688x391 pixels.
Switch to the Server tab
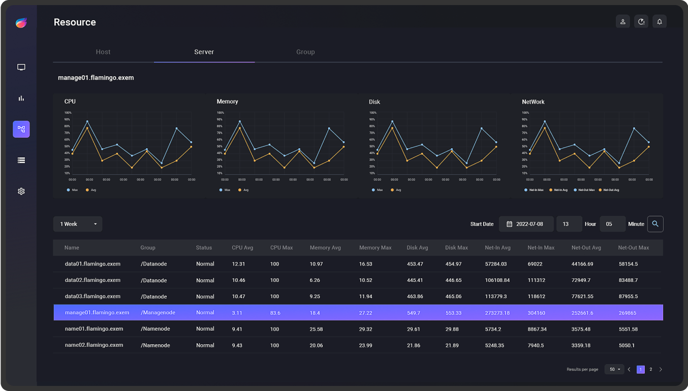(x=204, y=52)
